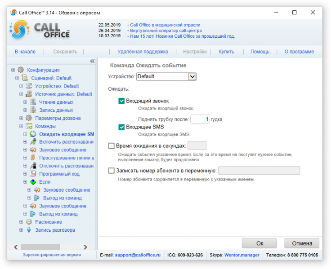Select Запись разговора tree item
The width and height of the screenshot is (331, 269).
tap(55, 230)
